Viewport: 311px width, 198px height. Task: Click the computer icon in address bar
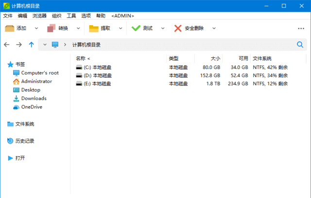point(55,45)
